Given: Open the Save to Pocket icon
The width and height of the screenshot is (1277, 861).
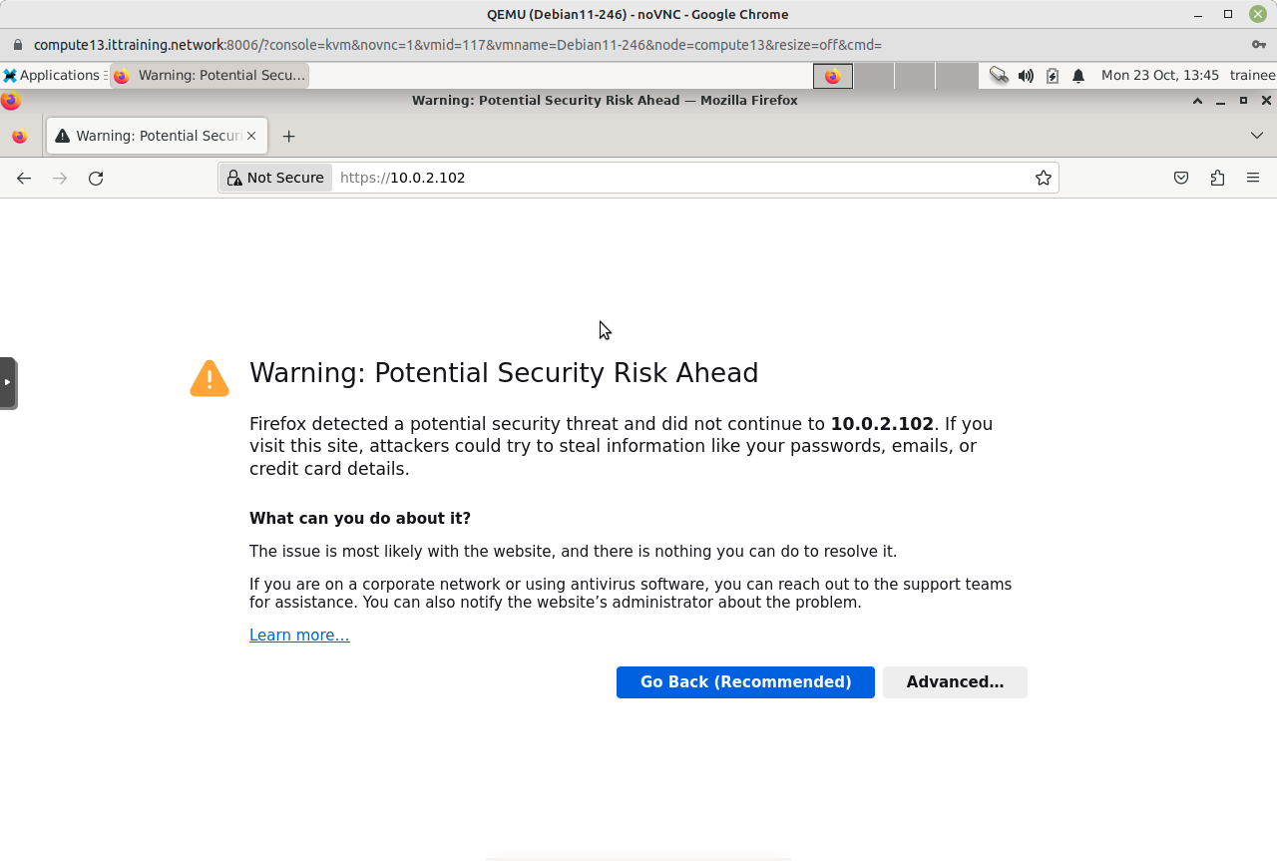Looking at the screenshot, I should click(1181, 178).
